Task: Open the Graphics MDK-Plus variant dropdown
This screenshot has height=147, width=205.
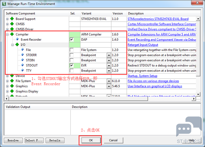Action: (x=109, y=86)
